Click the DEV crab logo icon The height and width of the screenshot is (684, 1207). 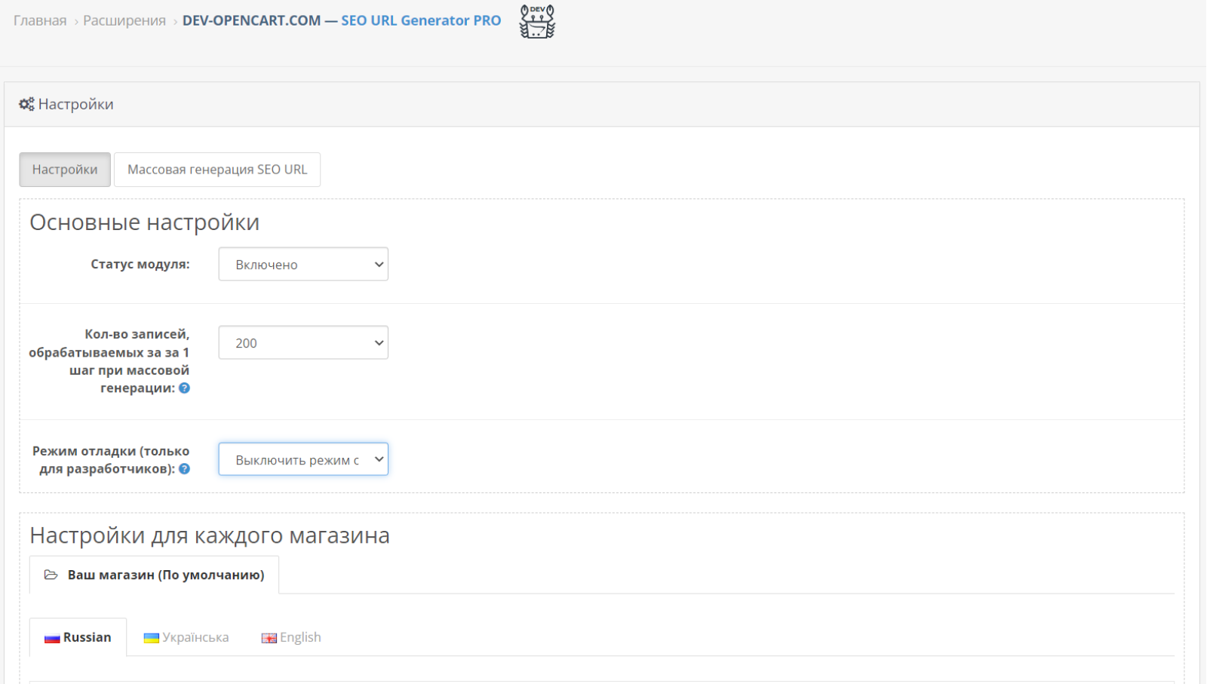tap(537, 21)
